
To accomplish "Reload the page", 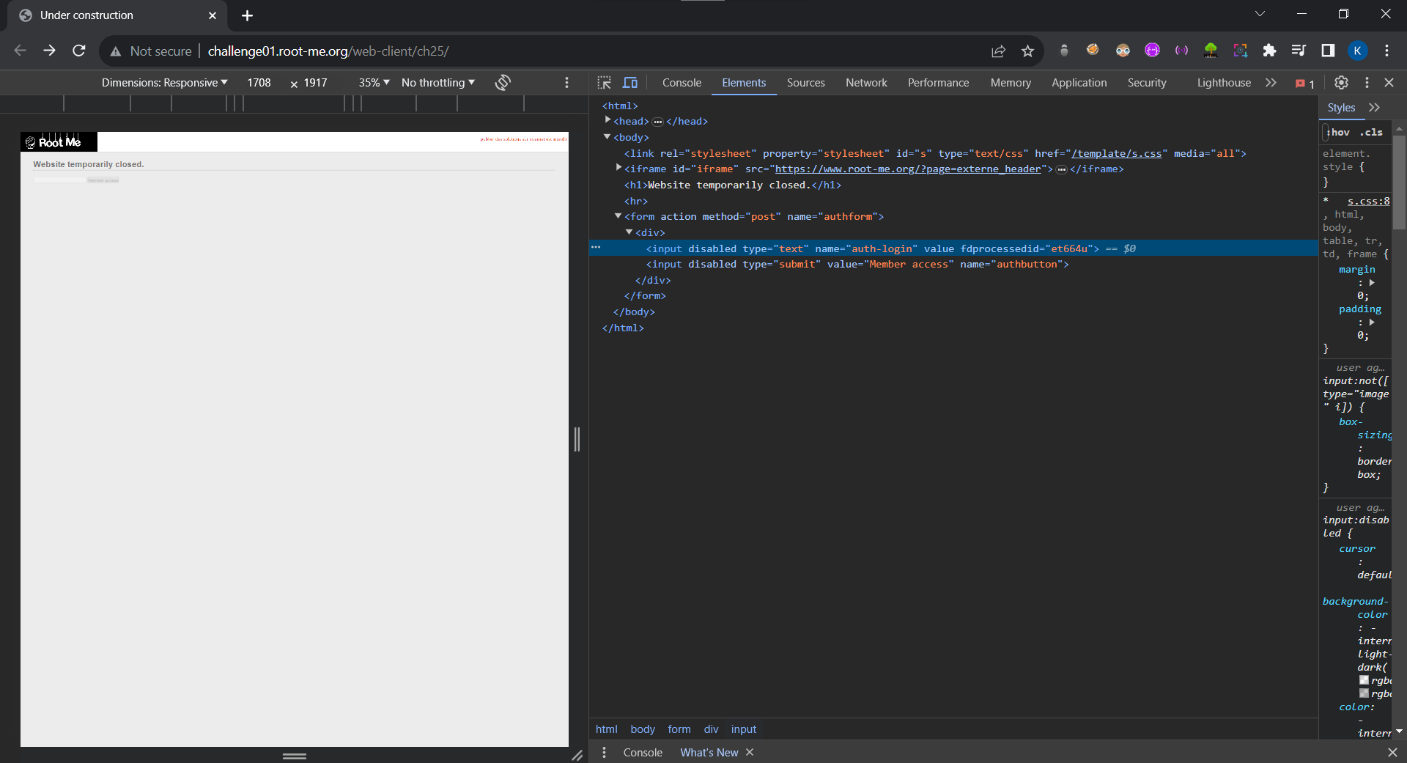I will coord(79,51).
